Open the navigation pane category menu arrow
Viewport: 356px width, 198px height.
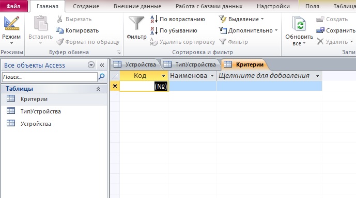(91, 65)
